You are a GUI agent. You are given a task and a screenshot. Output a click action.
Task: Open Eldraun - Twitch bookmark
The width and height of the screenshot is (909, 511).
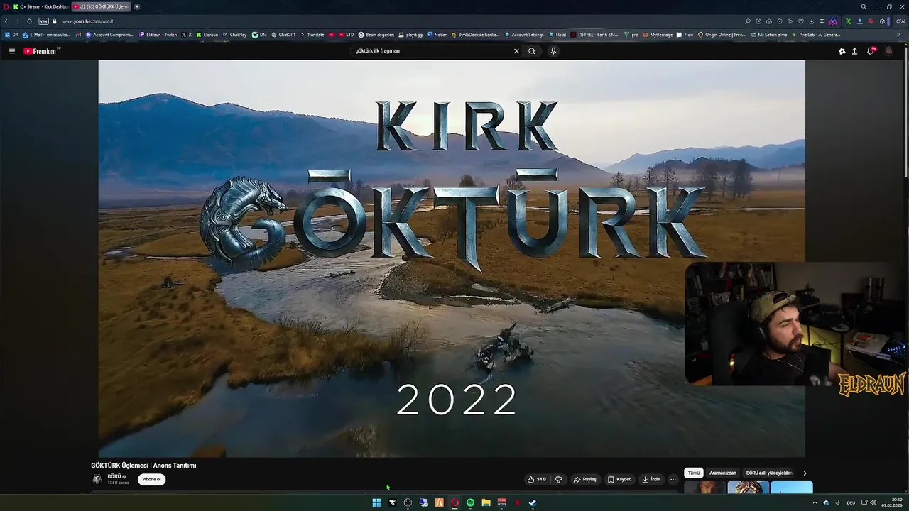tap(158, 34)
